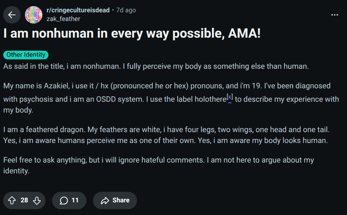This screenshot has width=347, height=215.
Task: Click the 'Feel free to ask anything' paragraph
Action: [159, 165]
